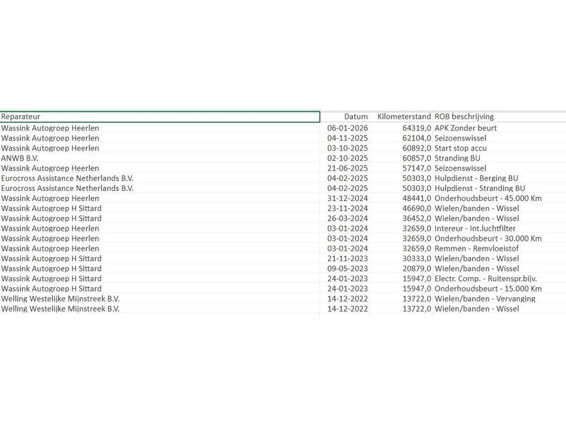Select the Remmen - Remvloeistof cell
566x425 pixels.
[476, 248]
